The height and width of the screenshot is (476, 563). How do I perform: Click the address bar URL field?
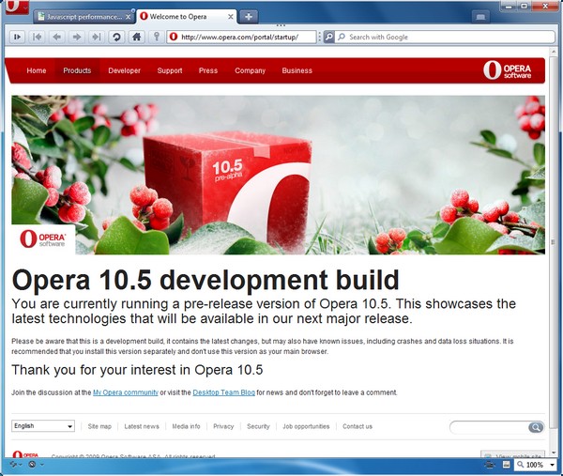[x=241, y=37]
